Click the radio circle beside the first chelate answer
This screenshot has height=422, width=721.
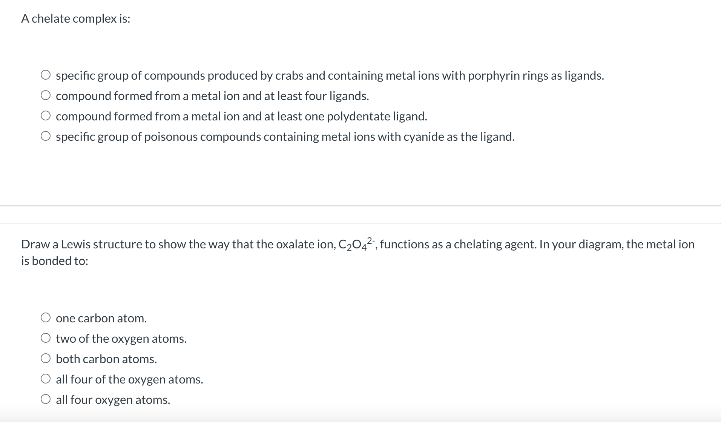(46, 74)
